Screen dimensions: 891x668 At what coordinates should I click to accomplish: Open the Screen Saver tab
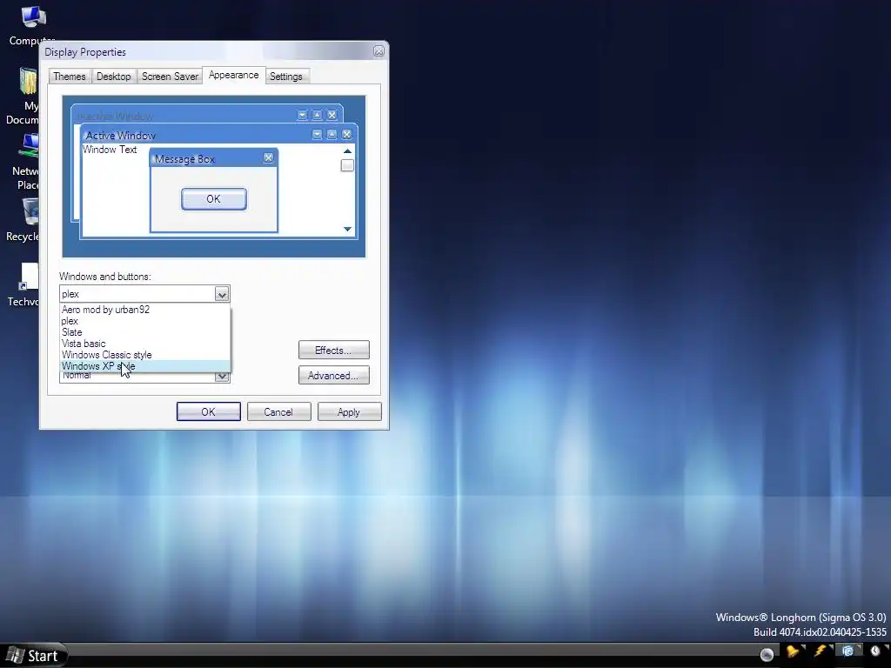point(170,77)
